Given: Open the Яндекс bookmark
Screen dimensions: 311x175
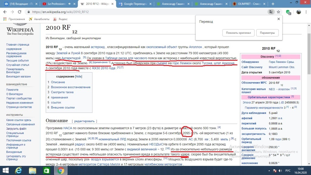Looking at the screenshot, I should pos(60,19).
